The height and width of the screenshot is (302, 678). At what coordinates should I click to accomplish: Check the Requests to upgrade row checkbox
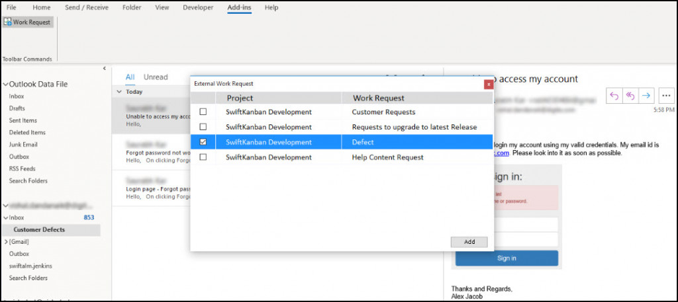[203, 127]
